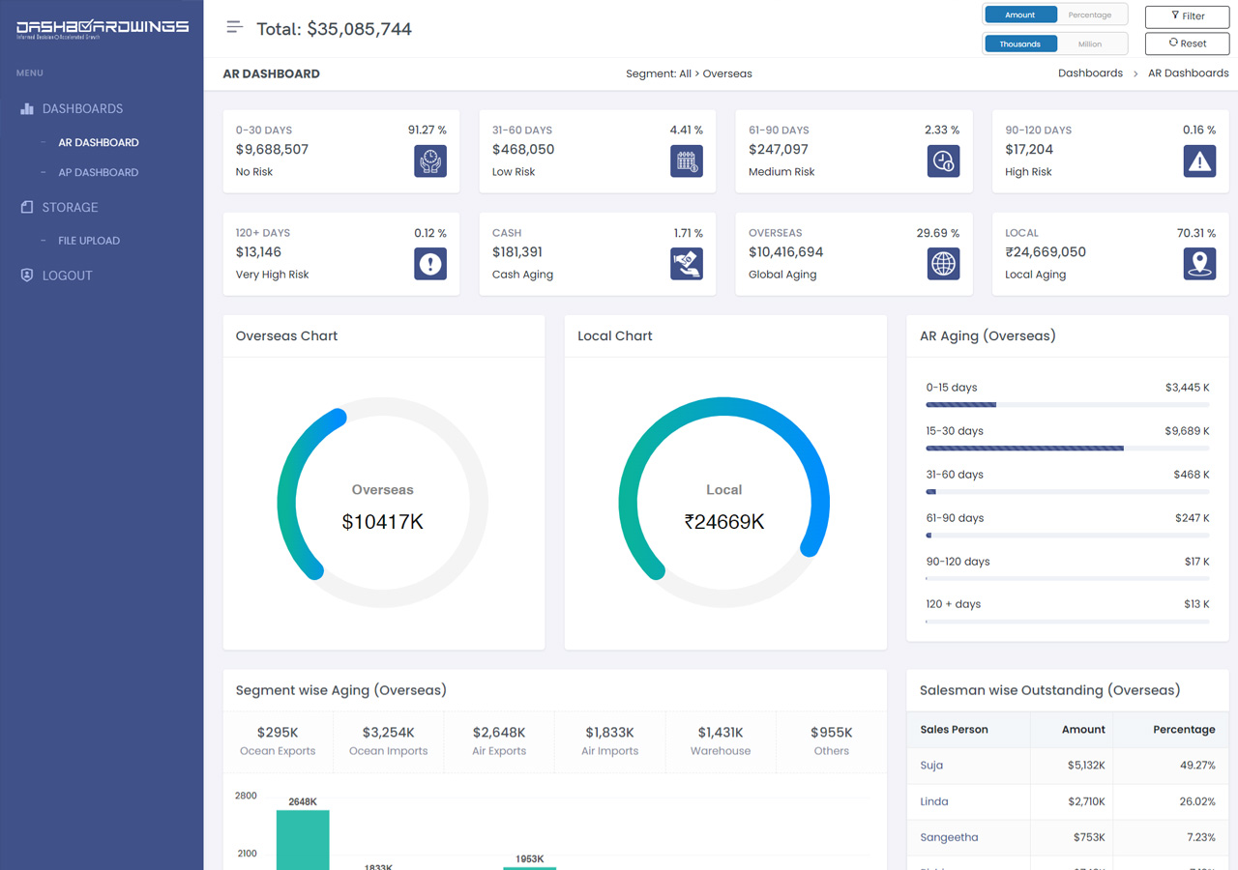Screen dimensions: 1238x870
Task: Click Logout in the sidebar
Action: pyautogui.click(x=68, y=275)
